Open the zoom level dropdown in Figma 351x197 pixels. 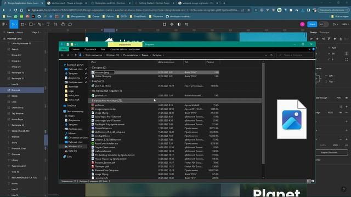click(x=345, y=24)
